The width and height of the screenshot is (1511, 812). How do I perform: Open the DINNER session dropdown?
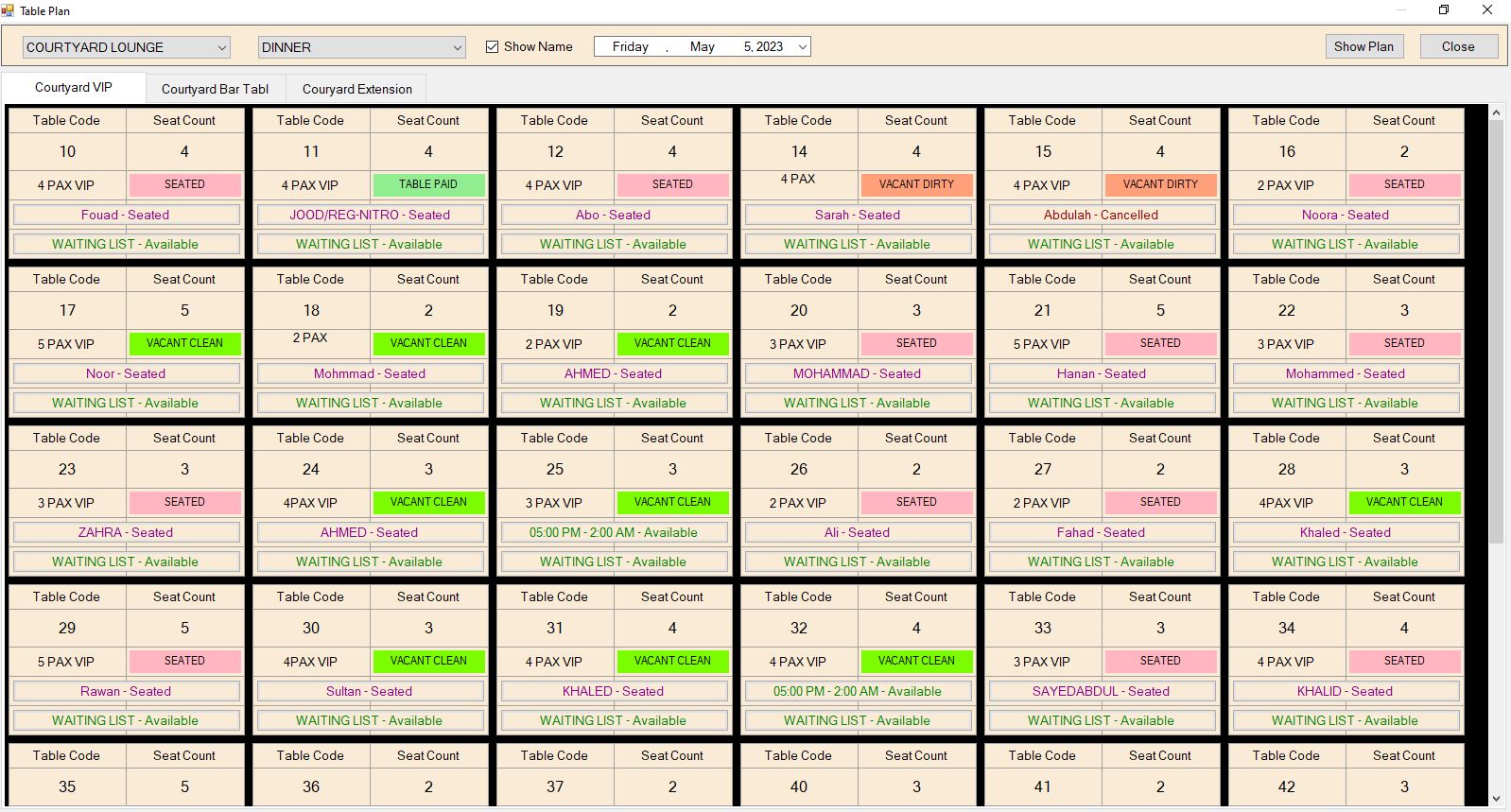tap(362, 47)
